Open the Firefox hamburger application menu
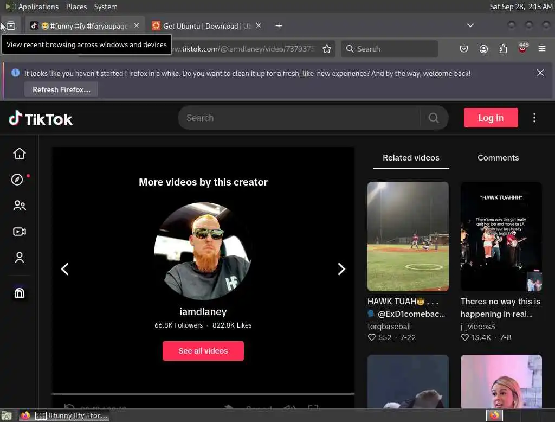Image resolution: width=555 pixels, height=422 pixels. tap(542, 49)
